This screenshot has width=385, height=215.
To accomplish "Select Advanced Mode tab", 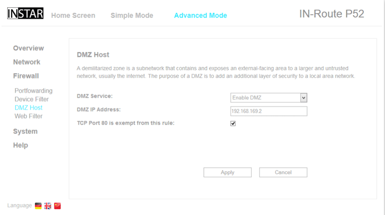I will point(200,16).
